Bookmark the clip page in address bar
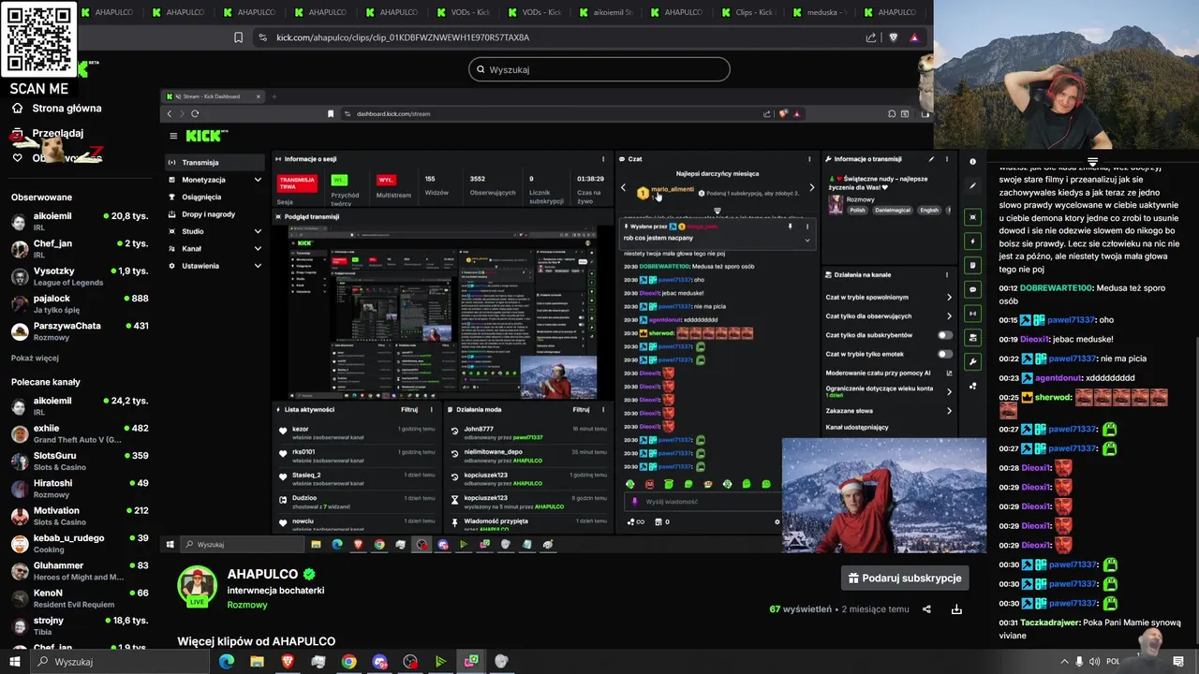Image resolution: width=1199 pixels, height=674 pixels. click(x=238, y=37)
